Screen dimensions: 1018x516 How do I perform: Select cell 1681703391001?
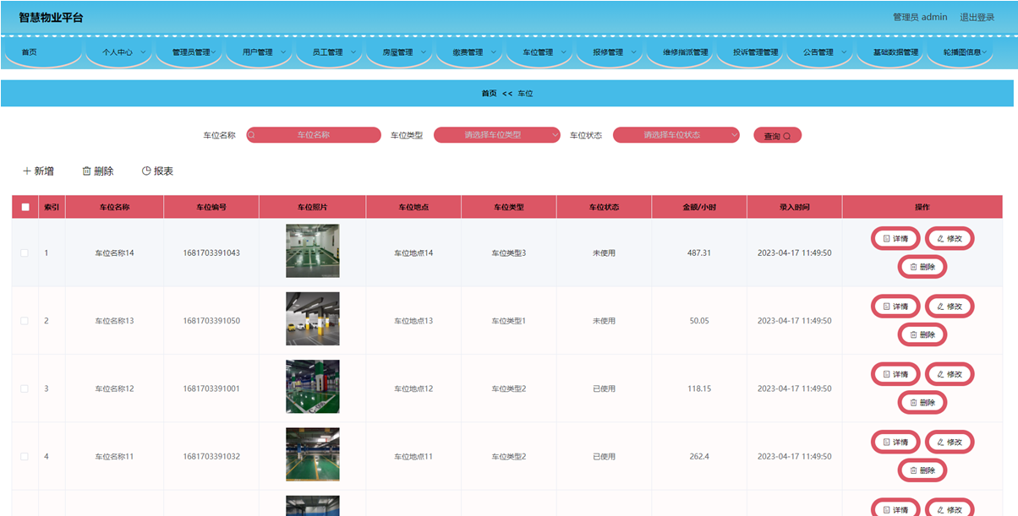211,388
